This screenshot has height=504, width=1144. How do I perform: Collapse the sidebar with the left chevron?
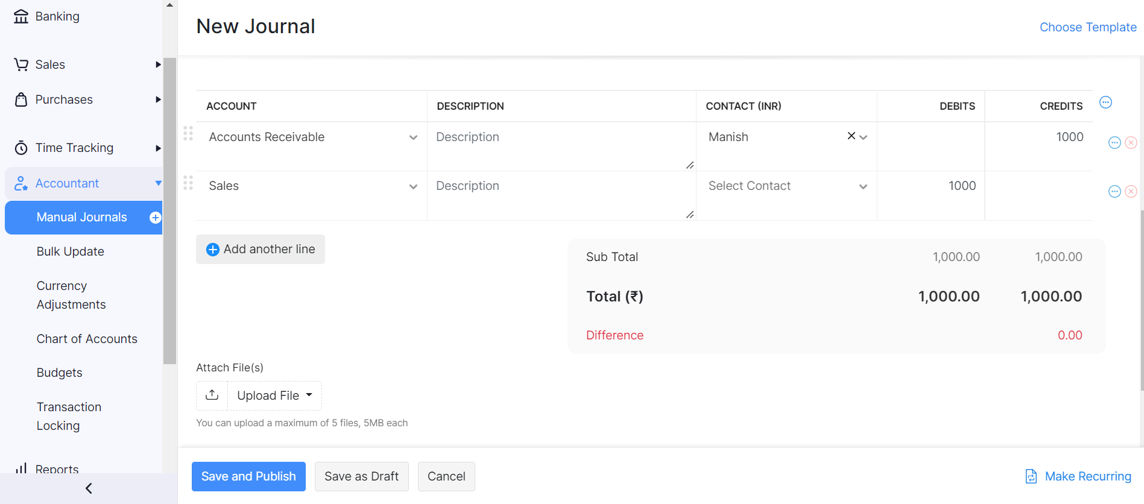pyautogui.click(x=89, y=488)
